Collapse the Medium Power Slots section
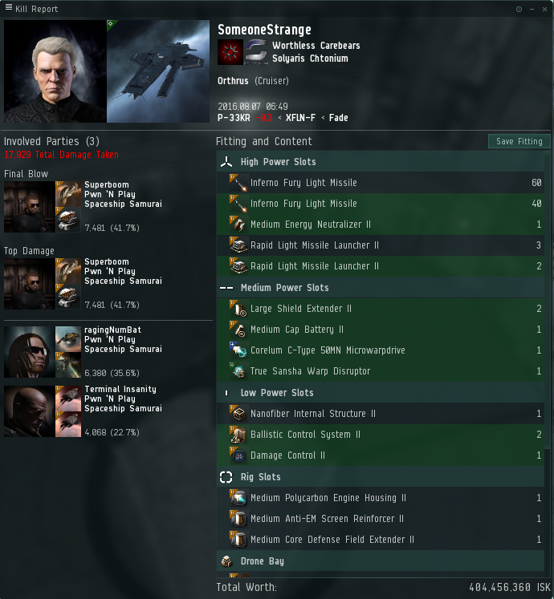This screenshot has height=599, width=554. coord(381,288)
